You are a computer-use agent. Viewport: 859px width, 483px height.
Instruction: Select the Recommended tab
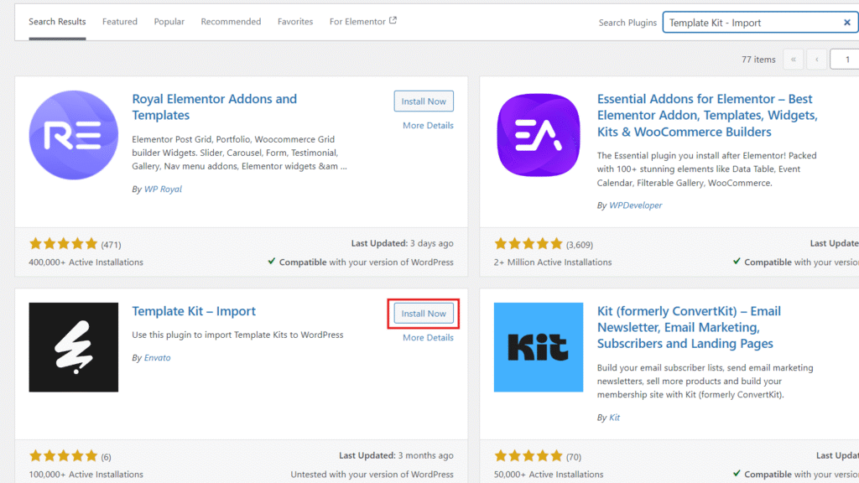[231, 22]
